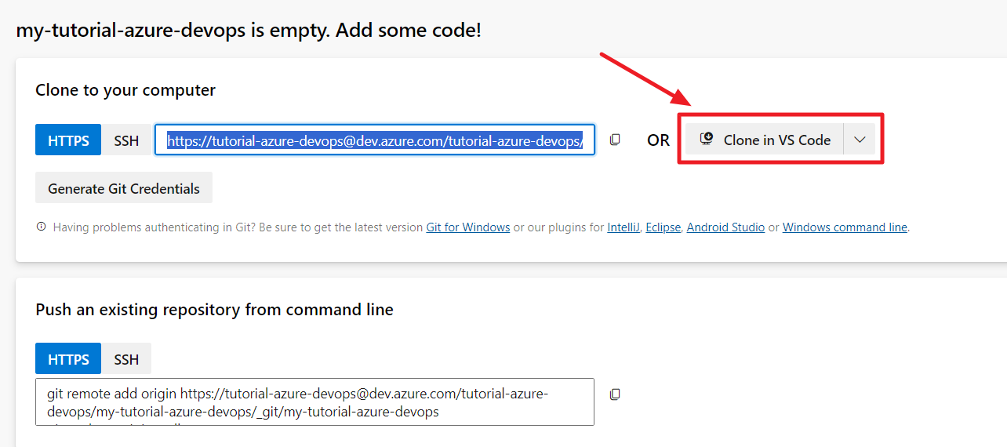Viewport: 1007px width, 447px height.
Task: Click Clone in VS Code button
Action: pos(765,140)
